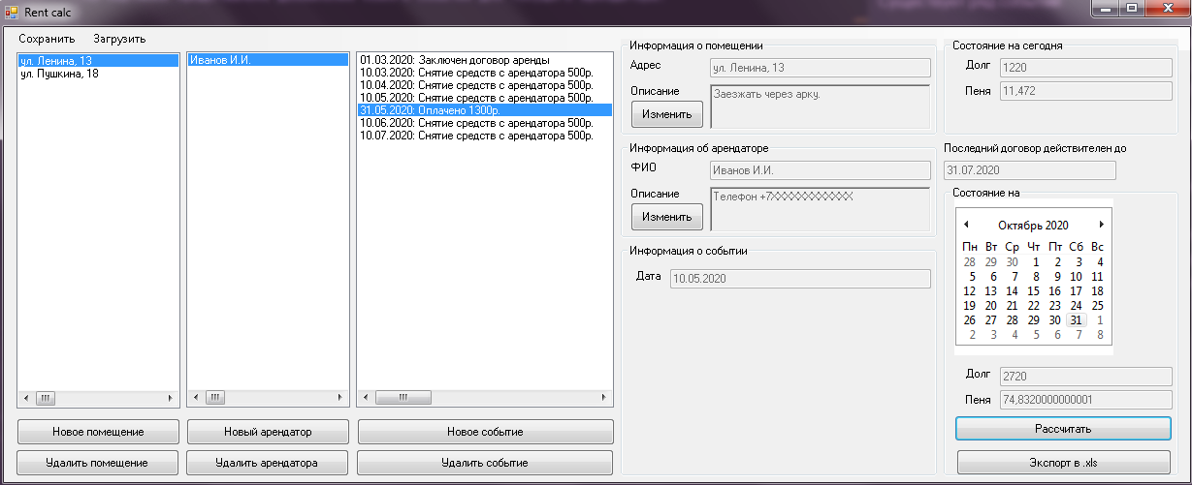This screenshot has height=485, width=1192.
Task: Click the Удалить арендатора button
Action: coord(267,463)
